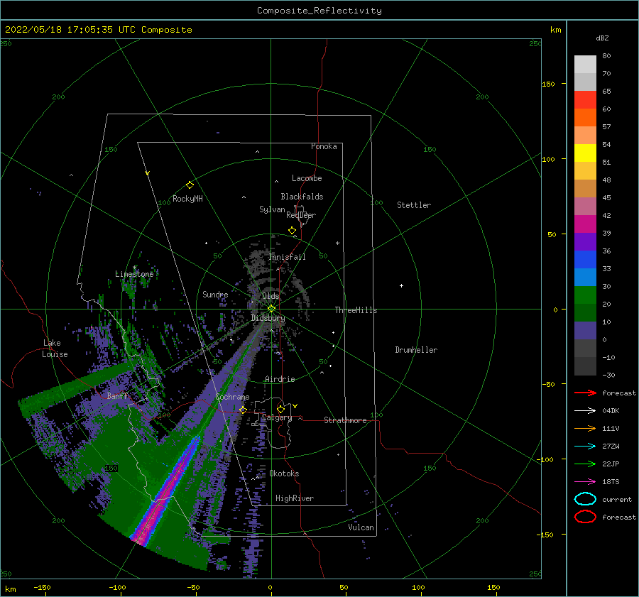Select the magenta 39-42 dBZ swatch
The image size is (639, 597).
pyautogui.click(x=585, y=224)
